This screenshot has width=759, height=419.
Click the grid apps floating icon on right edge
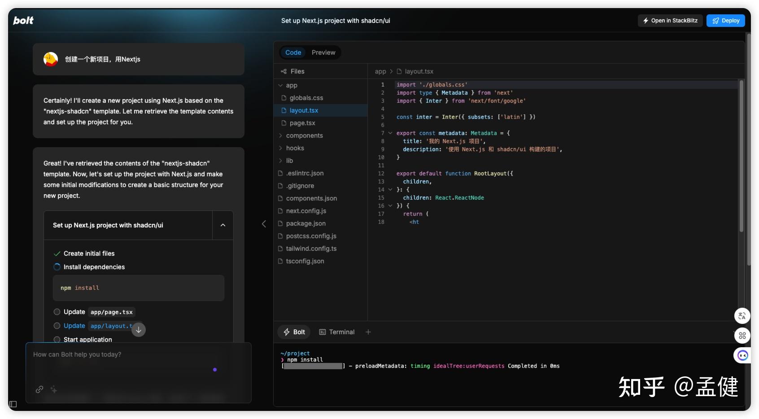tap(742, 336)
